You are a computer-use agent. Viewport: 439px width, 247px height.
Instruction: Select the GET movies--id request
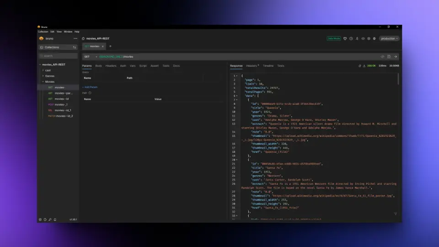coord(58,99)
